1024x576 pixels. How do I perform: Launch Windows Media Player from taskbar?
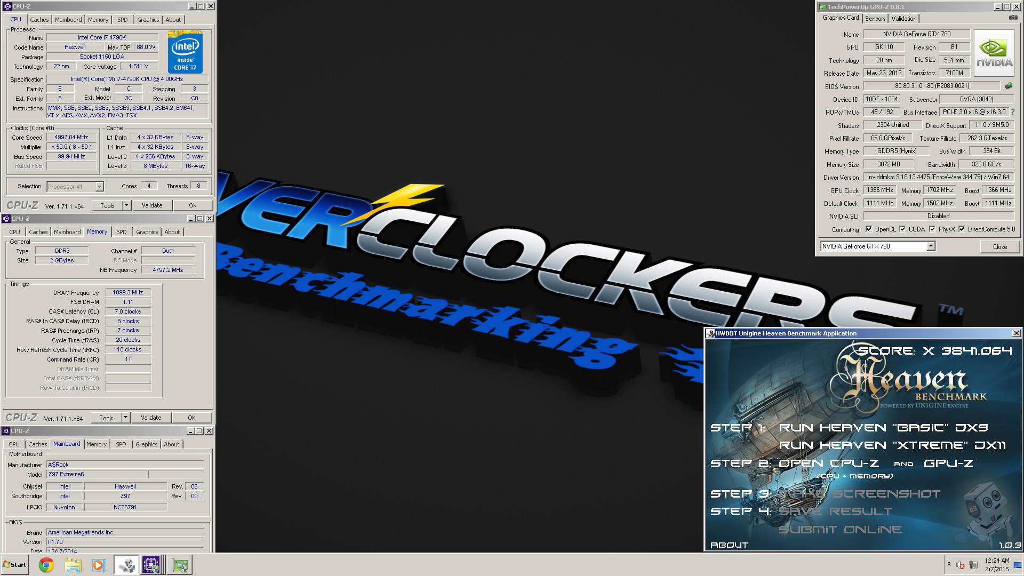[x=99, y=565]
